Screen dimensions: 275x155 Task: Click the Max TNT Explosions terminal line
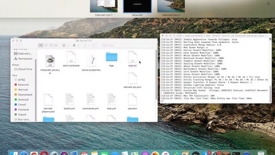tap(188, 96)
